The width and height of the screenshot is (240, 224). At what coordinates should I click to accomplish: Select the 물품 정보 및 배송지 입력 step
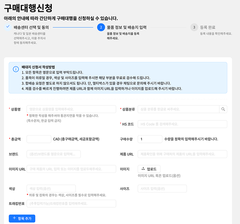[127, 27]
